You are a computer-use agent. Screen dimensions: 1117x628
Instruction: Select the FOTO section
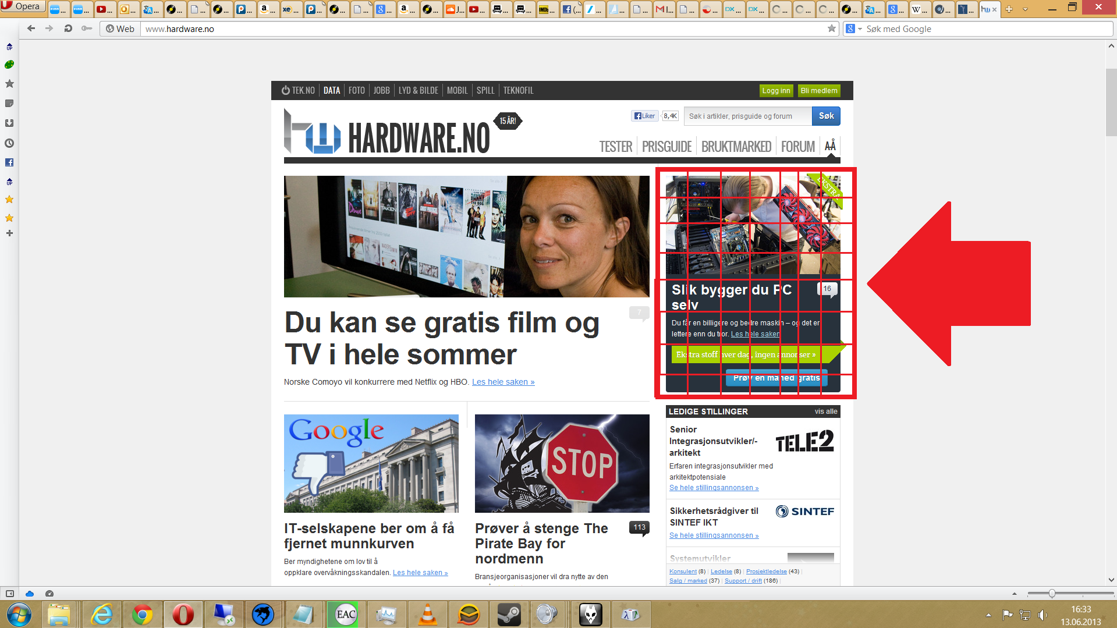357,90
